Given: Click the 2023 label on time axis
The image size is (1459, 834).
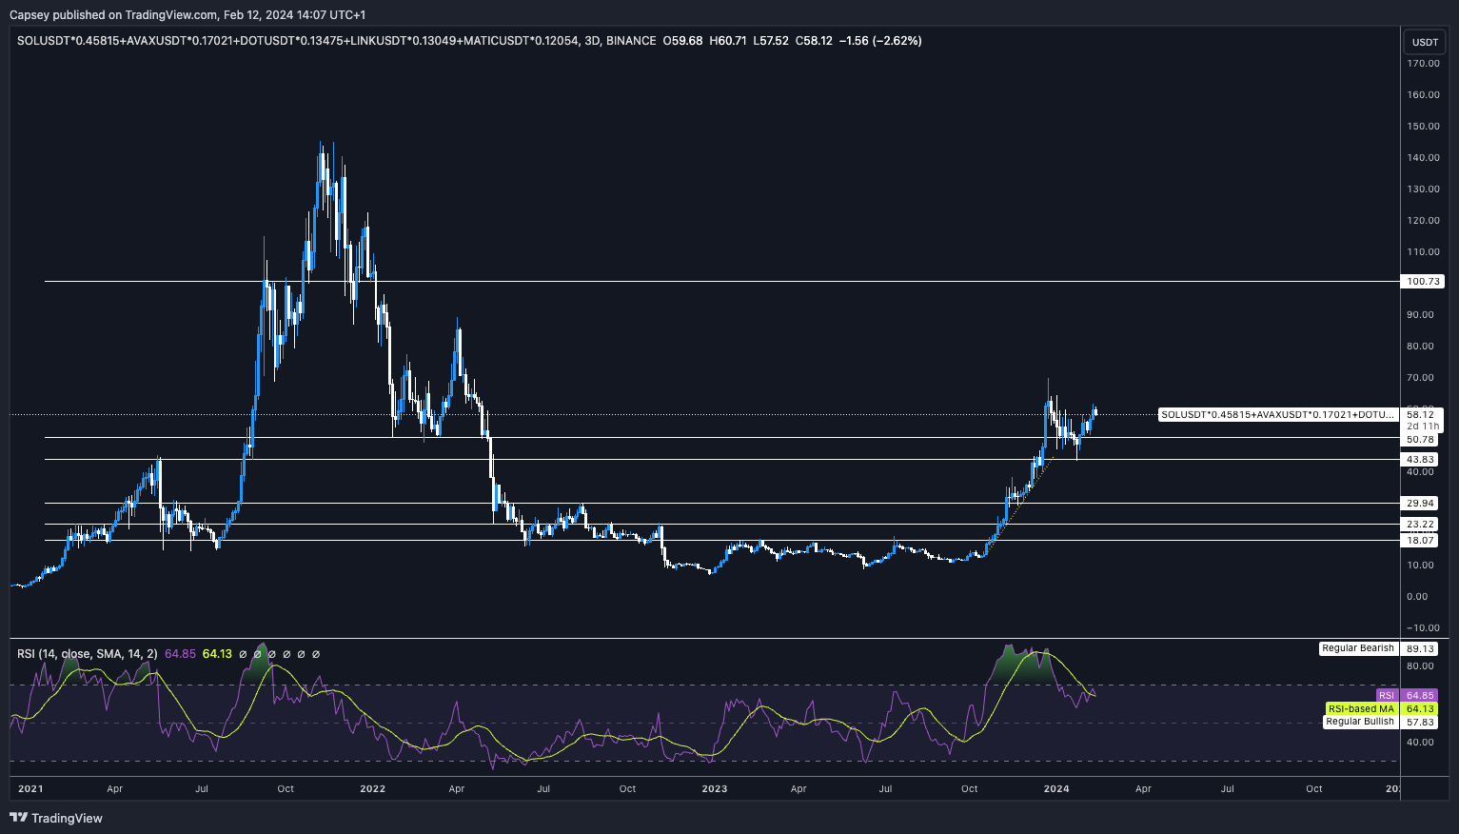Looking at the screenshot, I should [x=714, y=789].
